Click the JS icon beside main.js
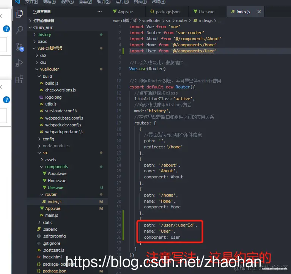 click(x=41, y=215)
